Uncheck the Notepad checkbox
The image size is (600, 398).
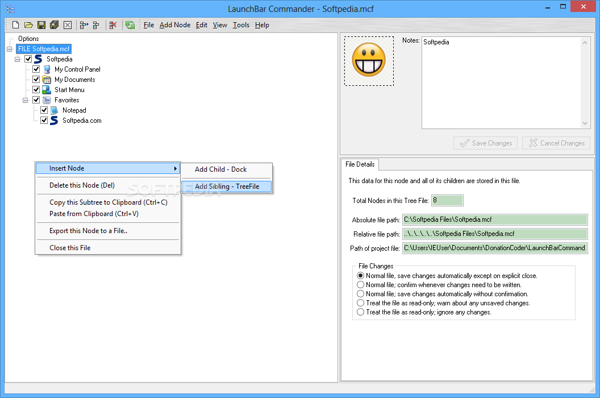click(x=44, y=110)
